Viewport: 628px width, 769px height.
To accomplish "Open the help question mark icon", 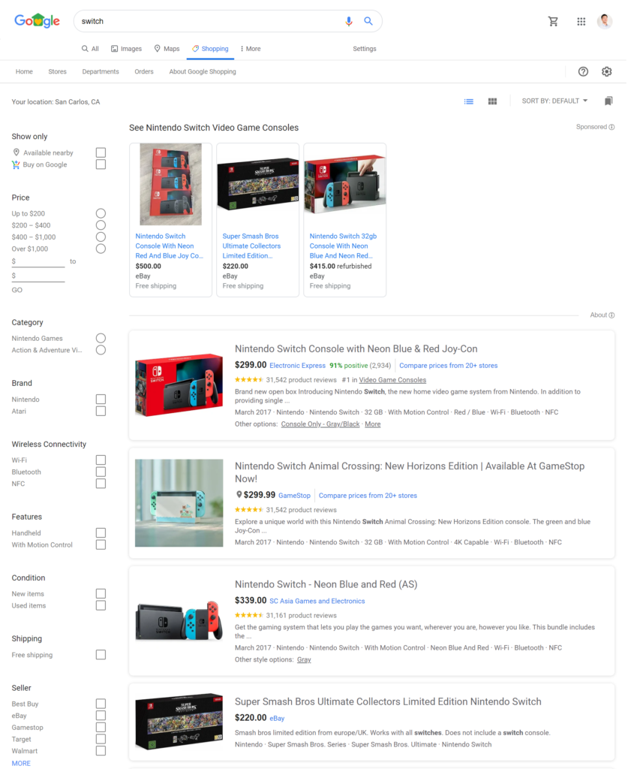I will pyautogui.click(x=583, y=71).
